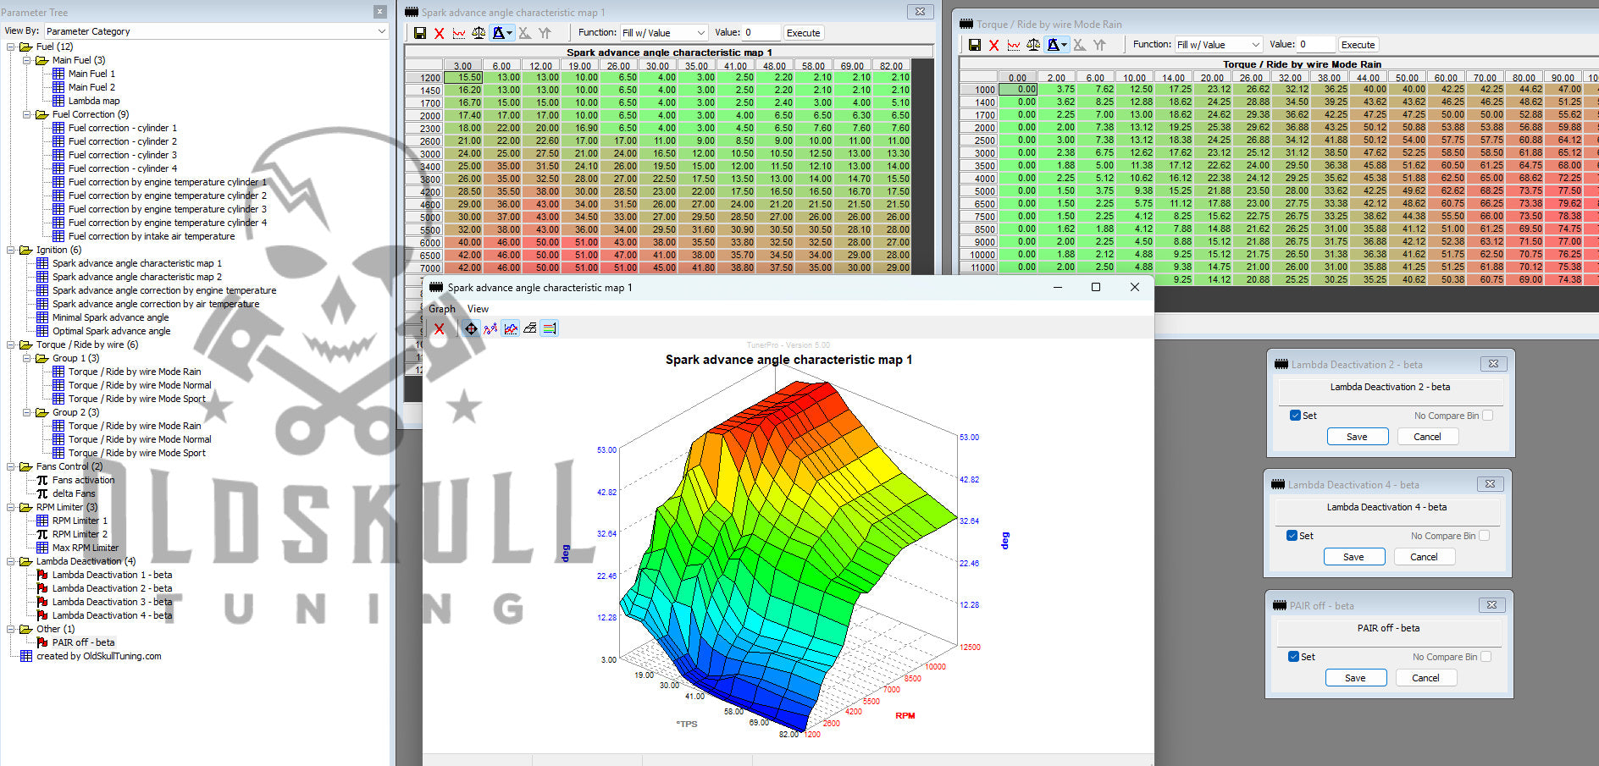Viewport: 1599px width, 766px height.
Task: Click the Y axis edit icon in Spark map toolbar
Action: click(545, 33)
